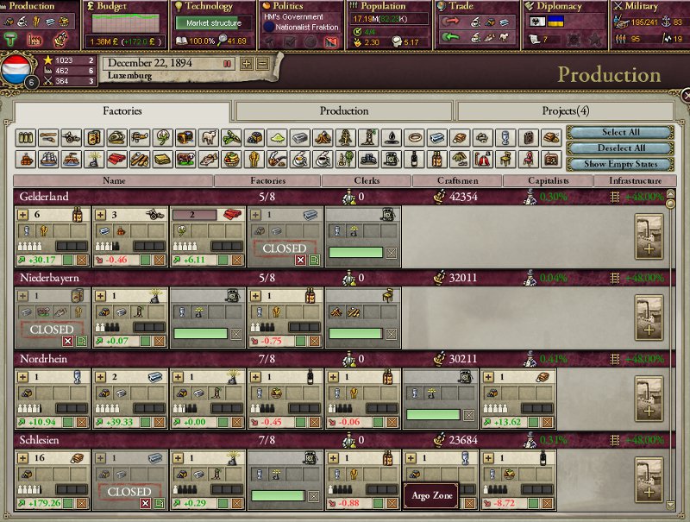Expand the second Nordrhein factory with plus
The image size is (690, 522).
101,377
